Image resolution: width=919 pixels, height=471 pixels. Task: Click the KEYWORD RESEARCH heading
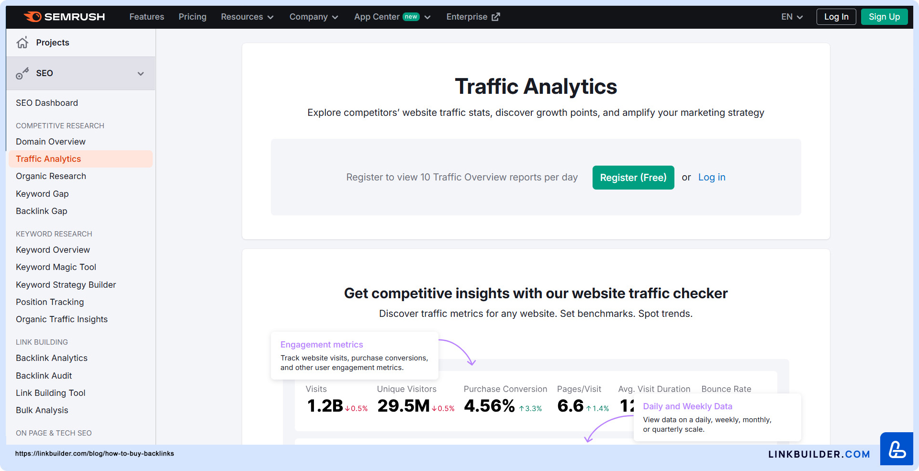(x=54, y=234)
